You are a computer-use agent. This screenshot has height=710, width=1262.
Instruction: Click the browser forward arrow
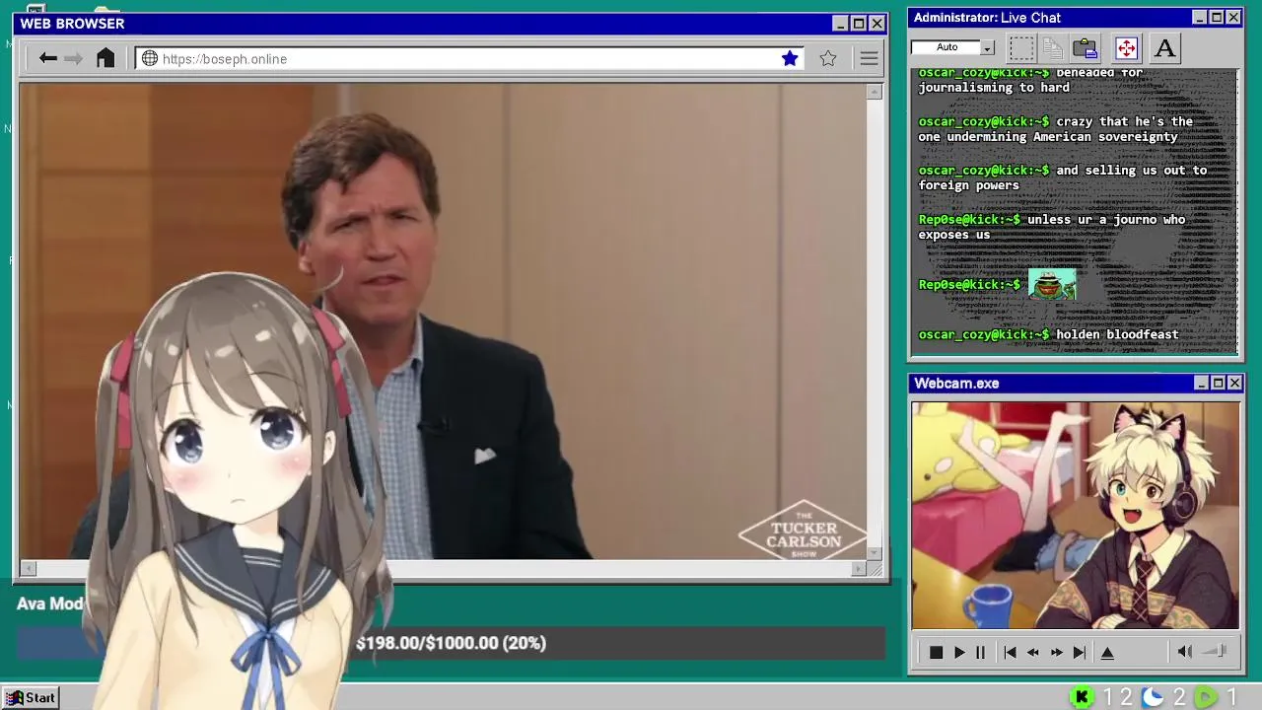73,58
